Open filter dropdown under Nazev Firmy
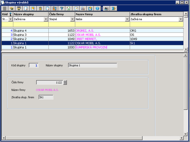 pos(127,19)
